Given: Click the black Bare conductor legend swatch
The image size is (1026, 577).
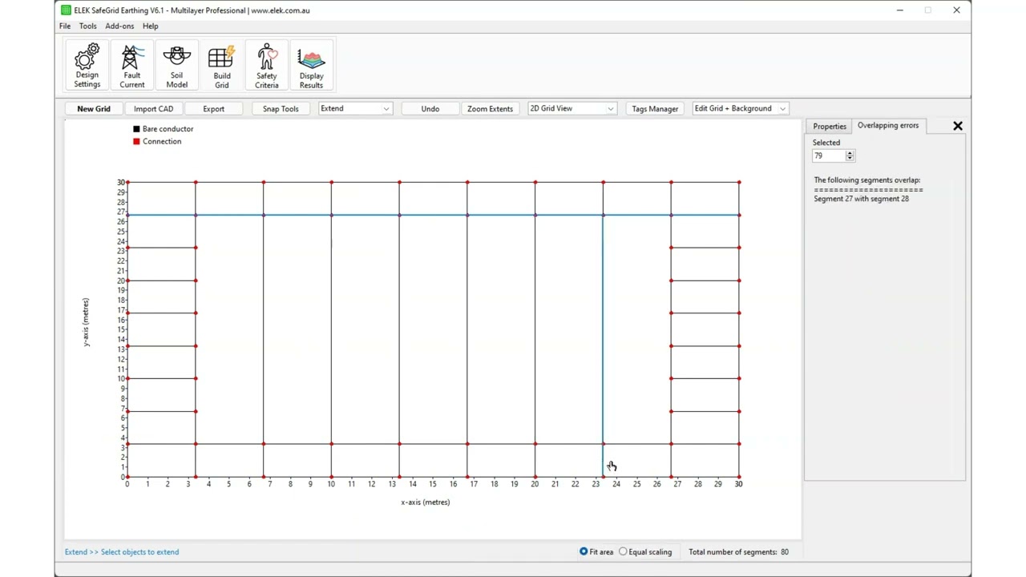Looking at the screenshot, I should coord(136,129).
